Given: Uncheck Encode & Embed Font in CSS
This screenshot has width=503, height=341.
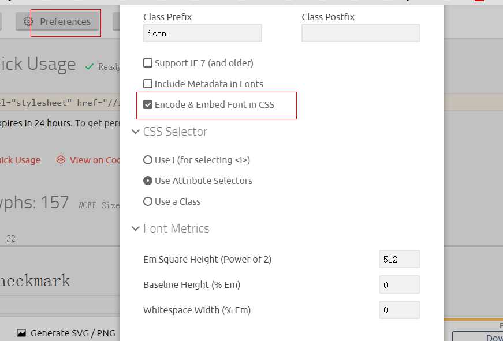Looking at the screenshot, I should pyautogui.click(x=148, y=105).
